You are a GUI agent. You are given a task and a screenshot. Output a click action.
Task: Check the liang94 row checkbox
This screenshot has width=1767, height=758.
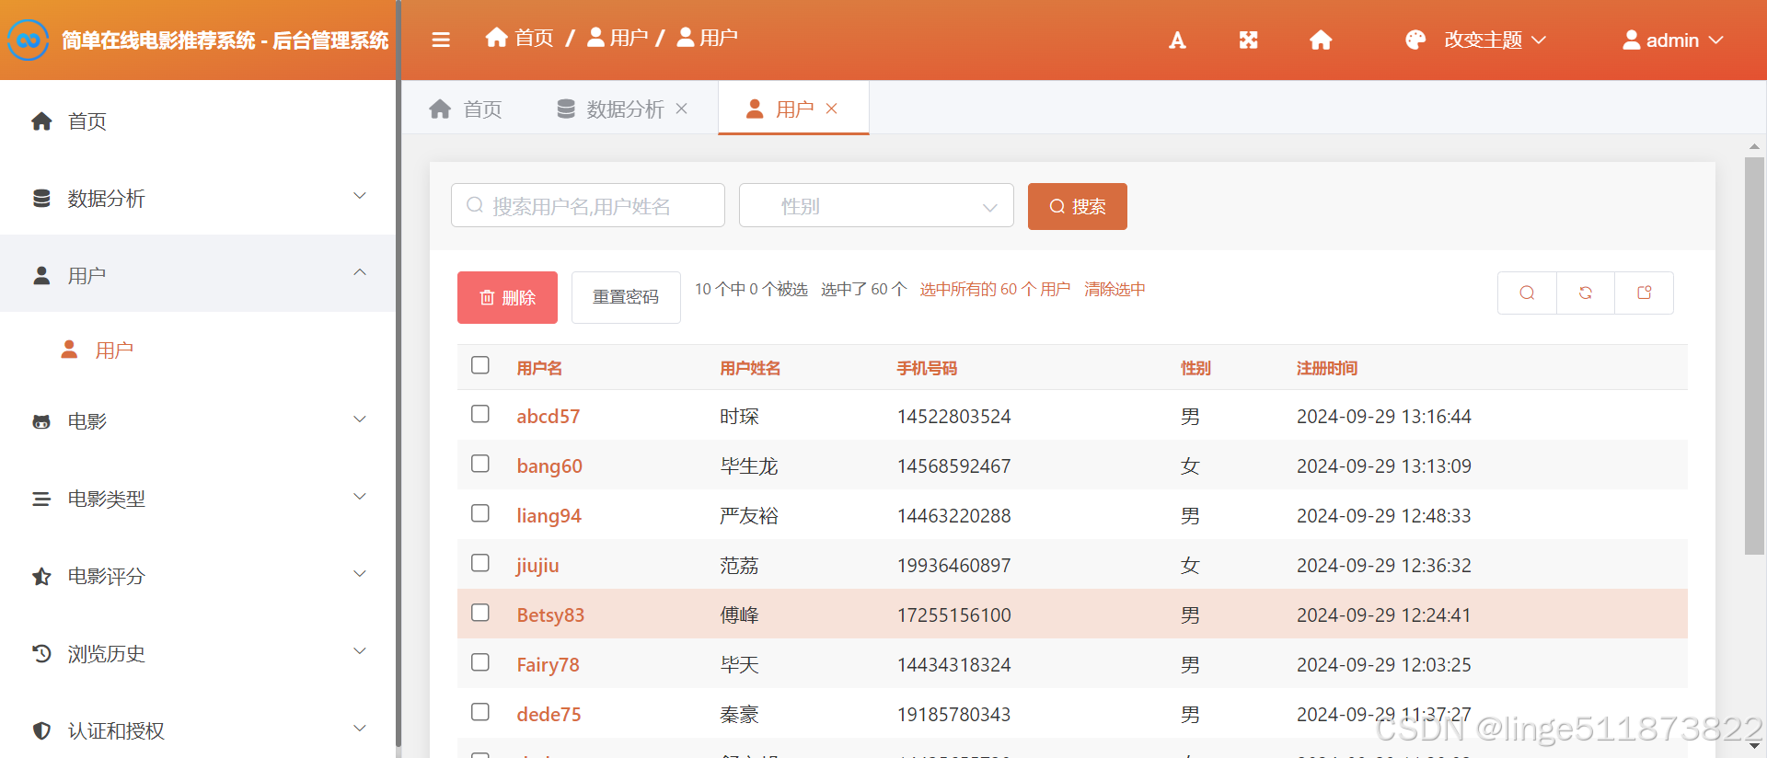coord(480,513)
